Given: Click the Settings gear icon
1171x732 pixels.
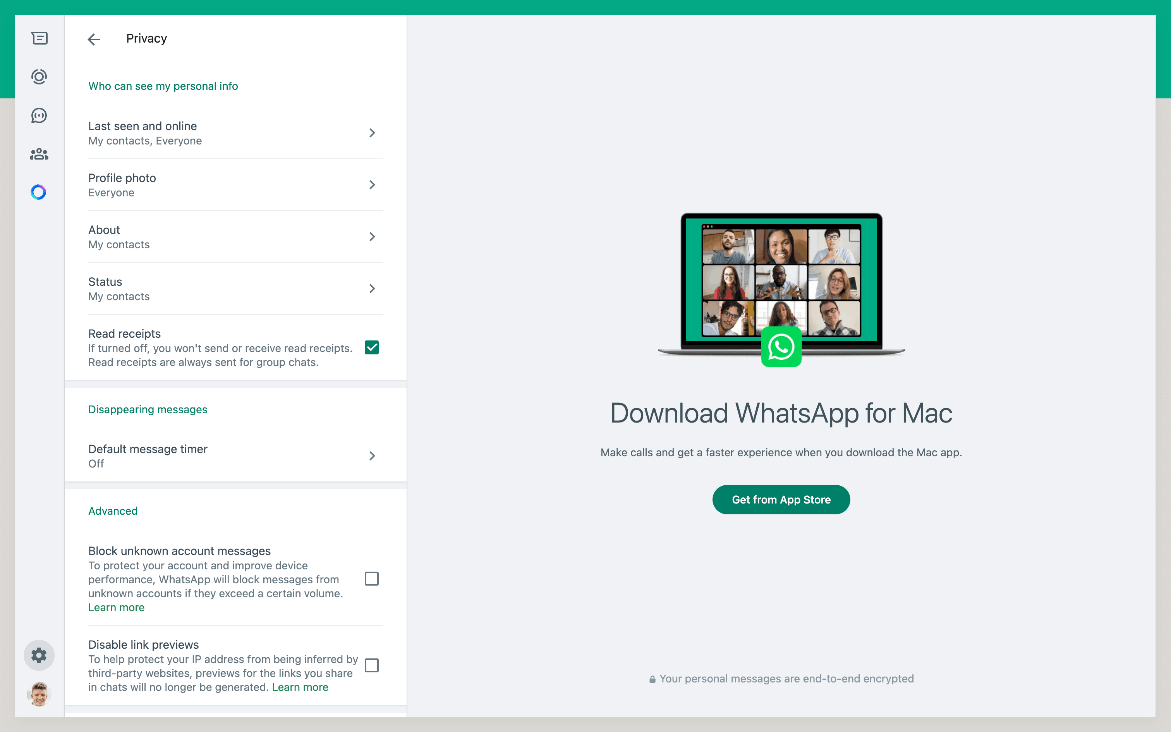Looking at the screenshot, I should click(39, 655).
